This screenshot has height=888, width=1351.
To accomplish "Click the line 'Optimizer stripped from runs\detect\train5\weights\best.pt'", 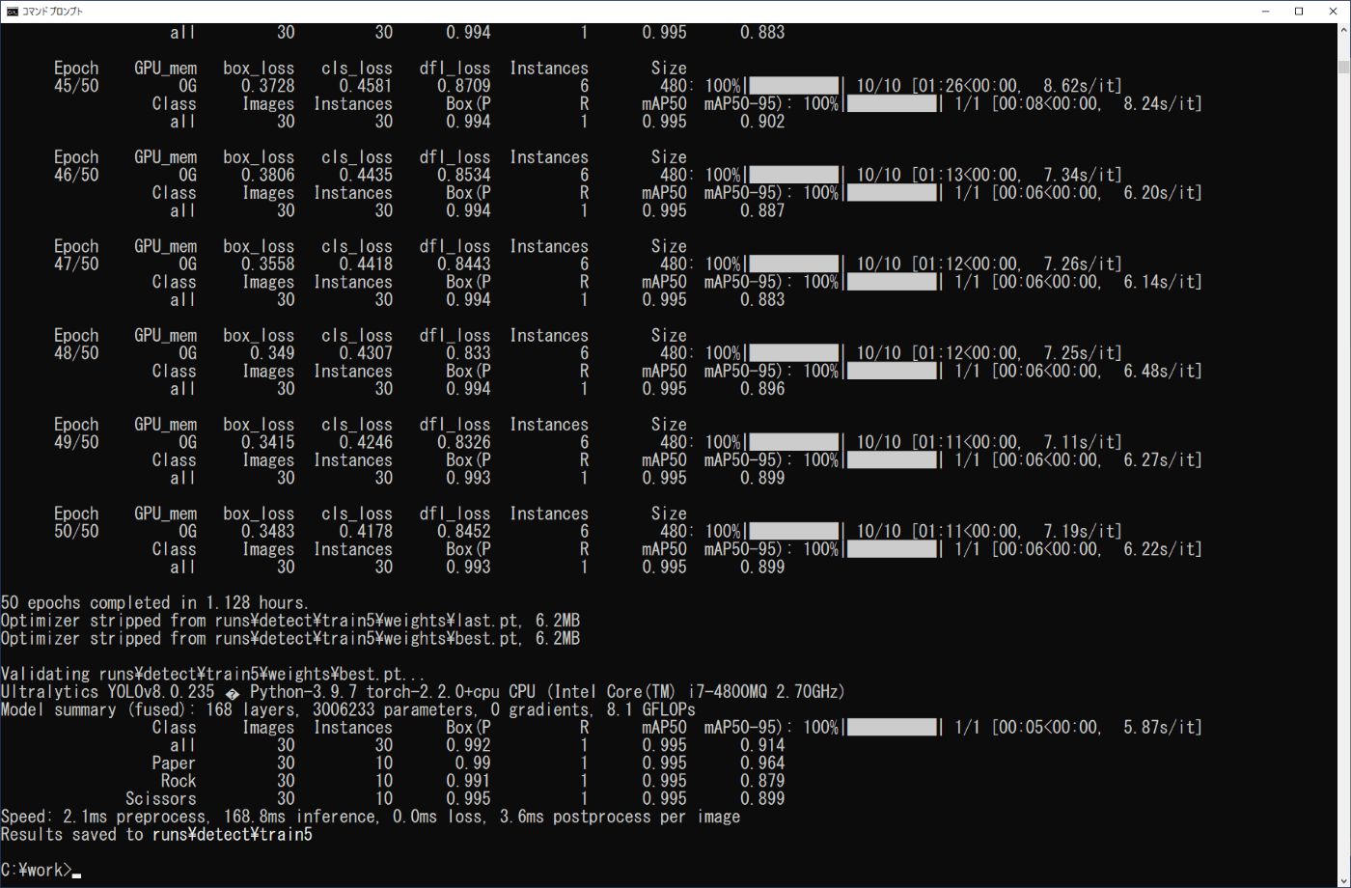I will [289, 638].
